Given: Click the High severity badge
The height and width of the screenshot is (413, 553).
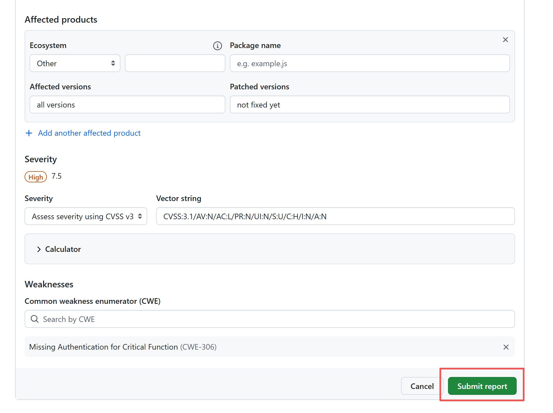Looking at the screenshot, I should (x=36, y=177).
